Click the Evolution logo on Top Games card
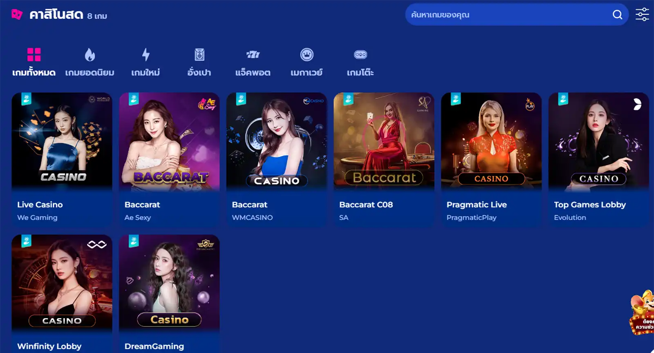The height and width of the screenshot is (353, 654). (637, 105)
